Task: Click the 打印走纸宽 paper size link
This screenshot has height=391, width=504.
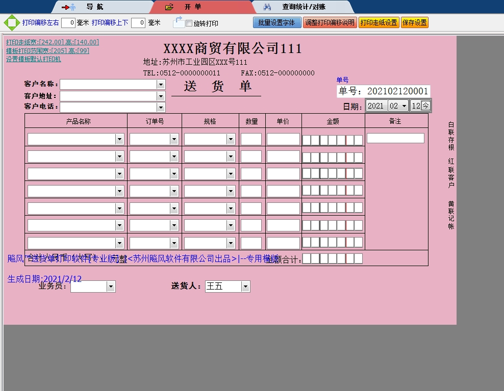Action: coord(52,42)
